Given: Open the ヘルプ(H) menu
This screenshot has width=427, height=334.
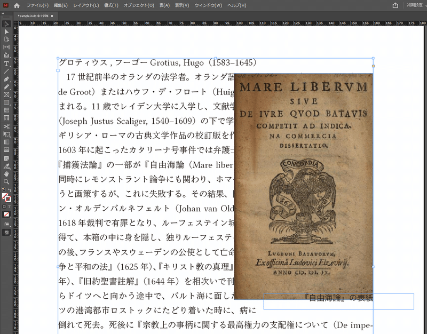Looking at the screenshot, I should pos(236,5).
